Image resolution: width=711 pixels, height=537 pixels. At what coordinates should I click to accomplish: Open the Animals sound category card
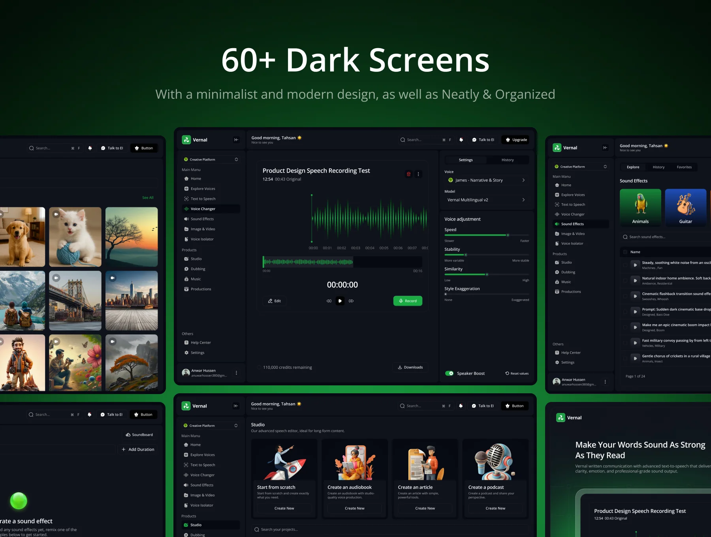640,207
